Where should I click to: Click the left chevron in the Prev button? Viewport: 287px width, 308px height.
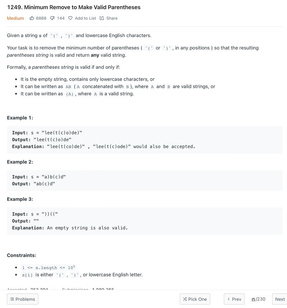229,299
